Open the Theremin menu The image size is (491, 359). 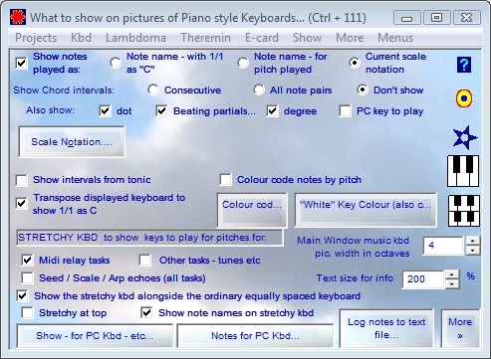(205, 38)
